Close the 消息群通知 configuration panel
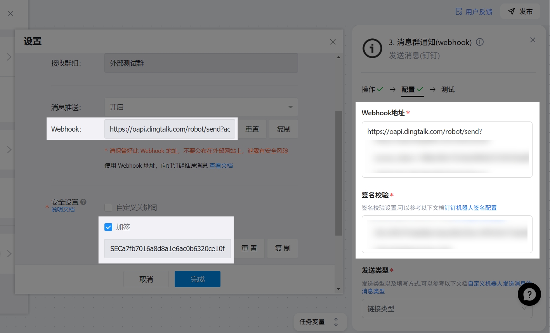The image size is (550, 333). coord(533,40)
